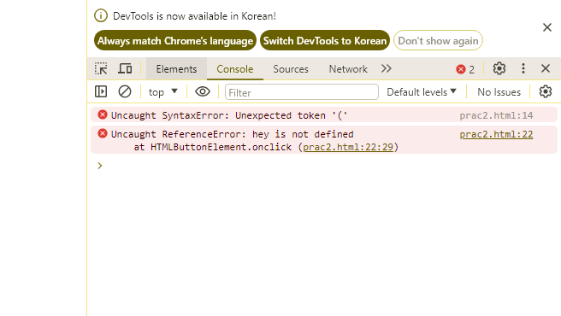Open DevTools settings gear icon

click(x=499, y=68)
